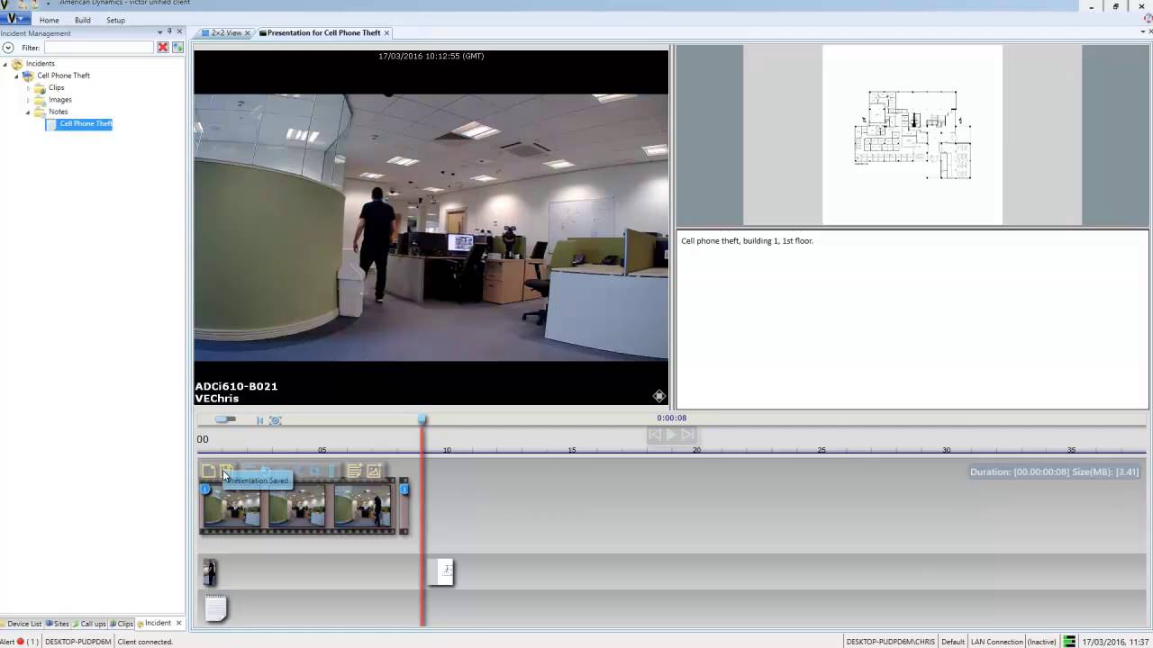Close the 2x2 View tab
The image size is (1153, 648).
[247, 32]
